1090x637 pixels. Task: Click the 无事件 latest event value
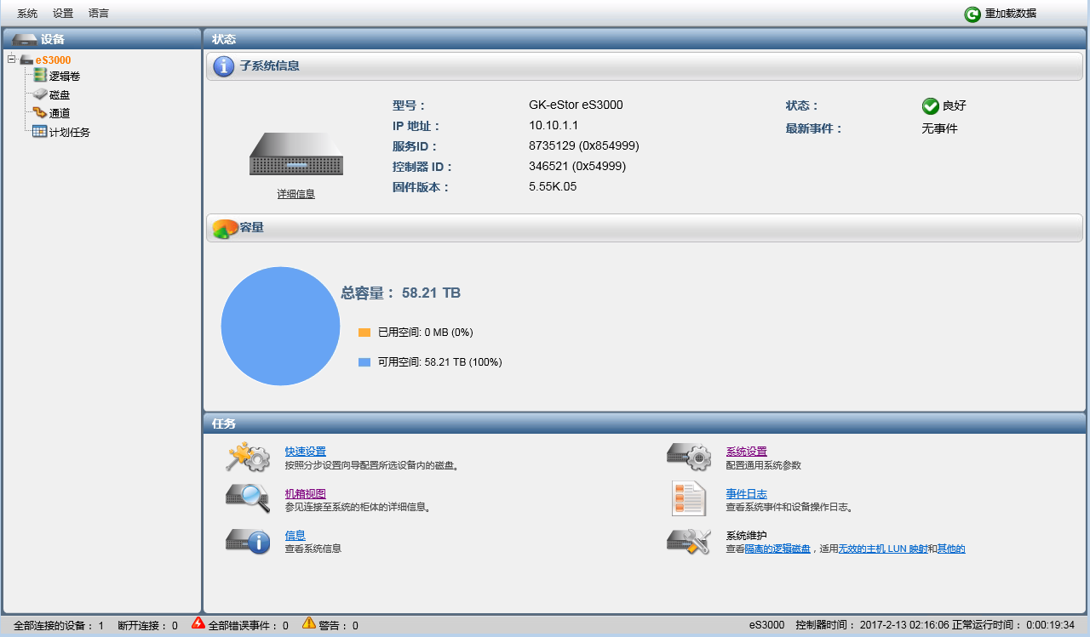click(x=939, y=128)
